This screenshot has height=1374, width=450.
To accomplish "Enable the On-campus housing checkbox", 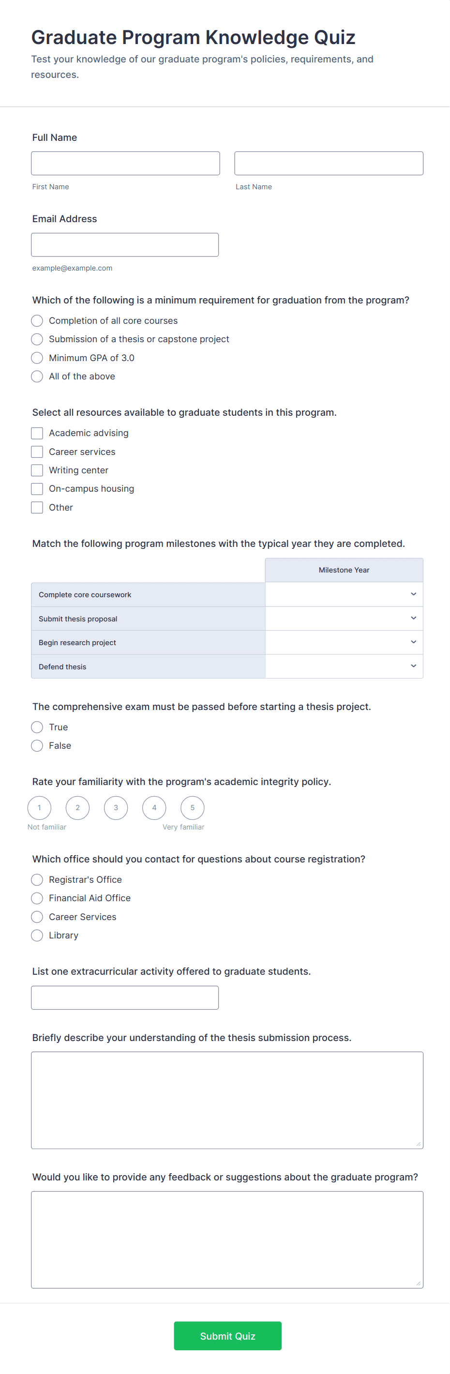I will 37,489.
